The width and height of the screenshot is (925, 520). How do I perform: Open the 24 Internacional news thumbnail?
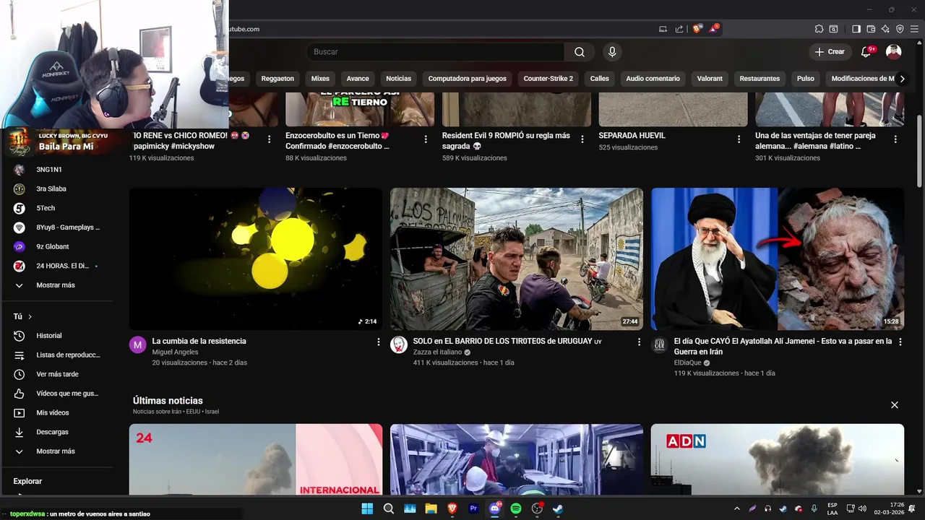tap(256, 459)
